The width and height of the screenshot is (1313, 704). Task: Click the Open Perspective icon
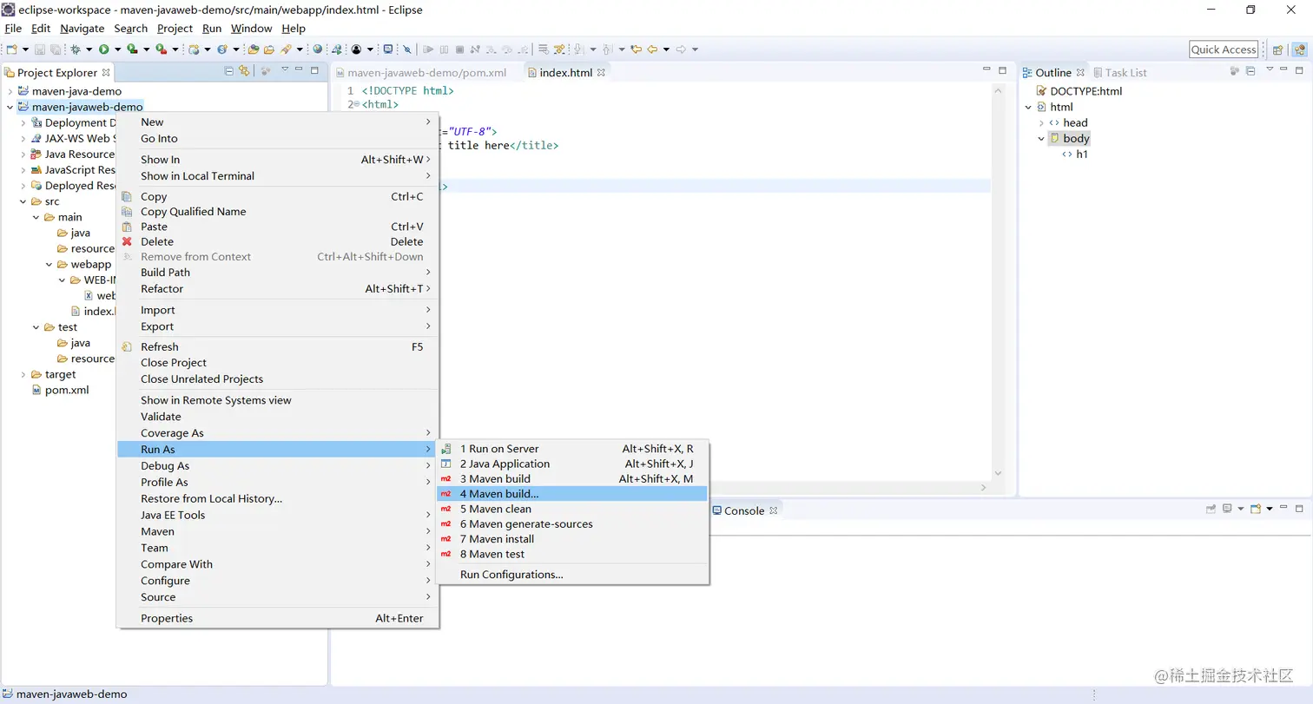tap(1277, 49)
